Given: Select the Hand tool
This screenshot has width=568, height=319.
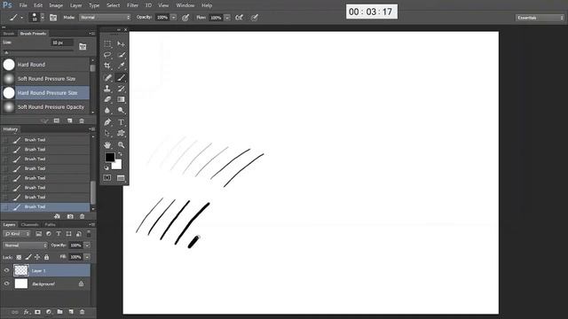Looking at the screenshot, I should [x=107, y=145].
